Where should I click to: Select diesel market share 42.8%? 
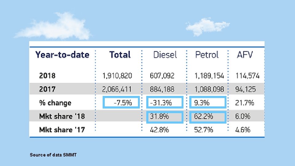[x=159, y=130]
